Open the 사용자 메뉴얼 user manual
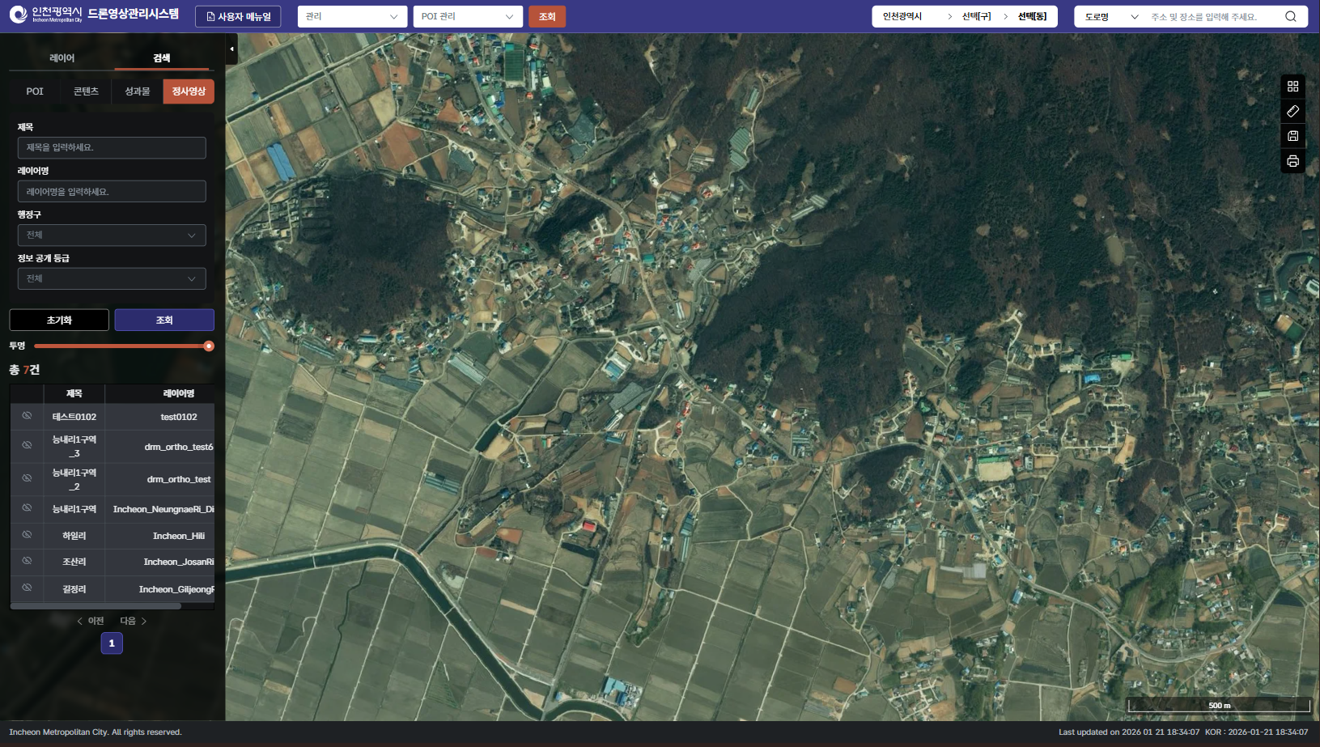This screenshot has height=747, width=1320. click(x=238, y=16)
